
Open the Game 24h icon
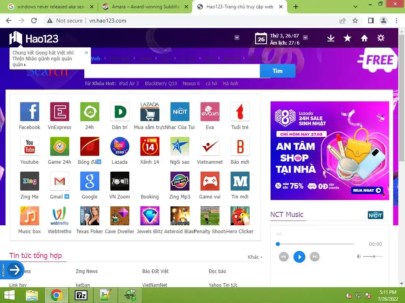(60, 146)
